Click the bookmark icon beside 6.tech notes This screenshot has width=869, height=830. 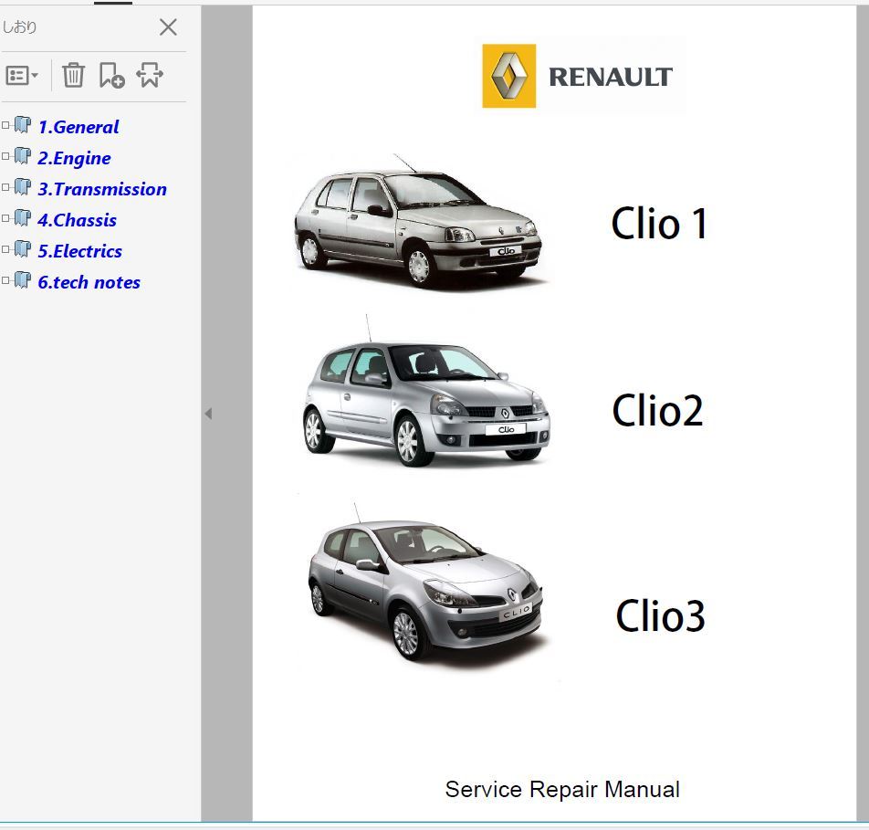click(x=23, y=281)
